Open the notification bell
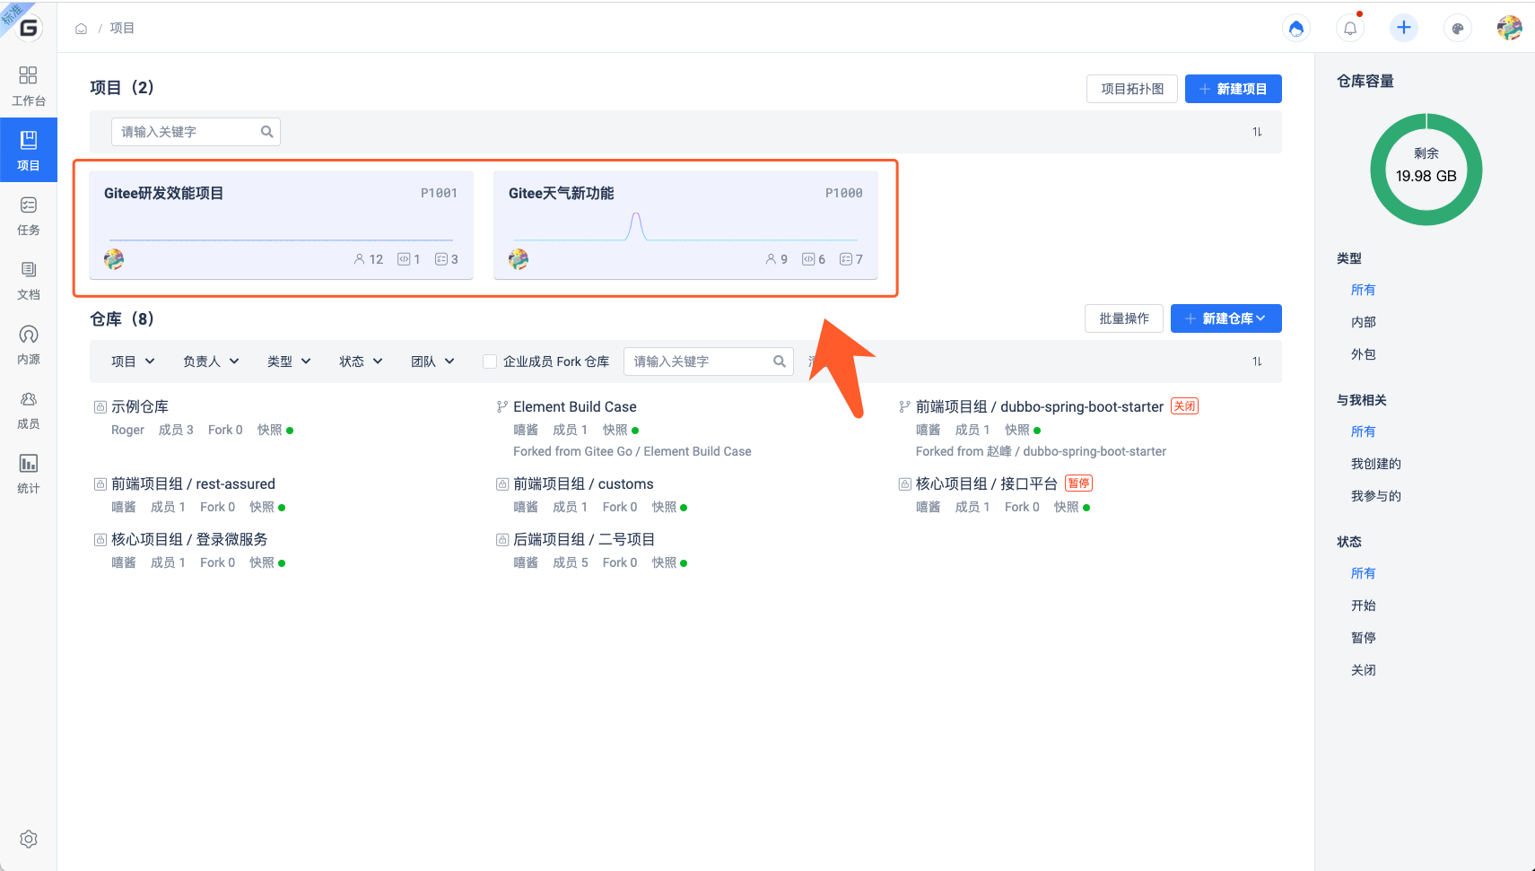Viewport: 1535px width, 871px height. point(1350,29)
